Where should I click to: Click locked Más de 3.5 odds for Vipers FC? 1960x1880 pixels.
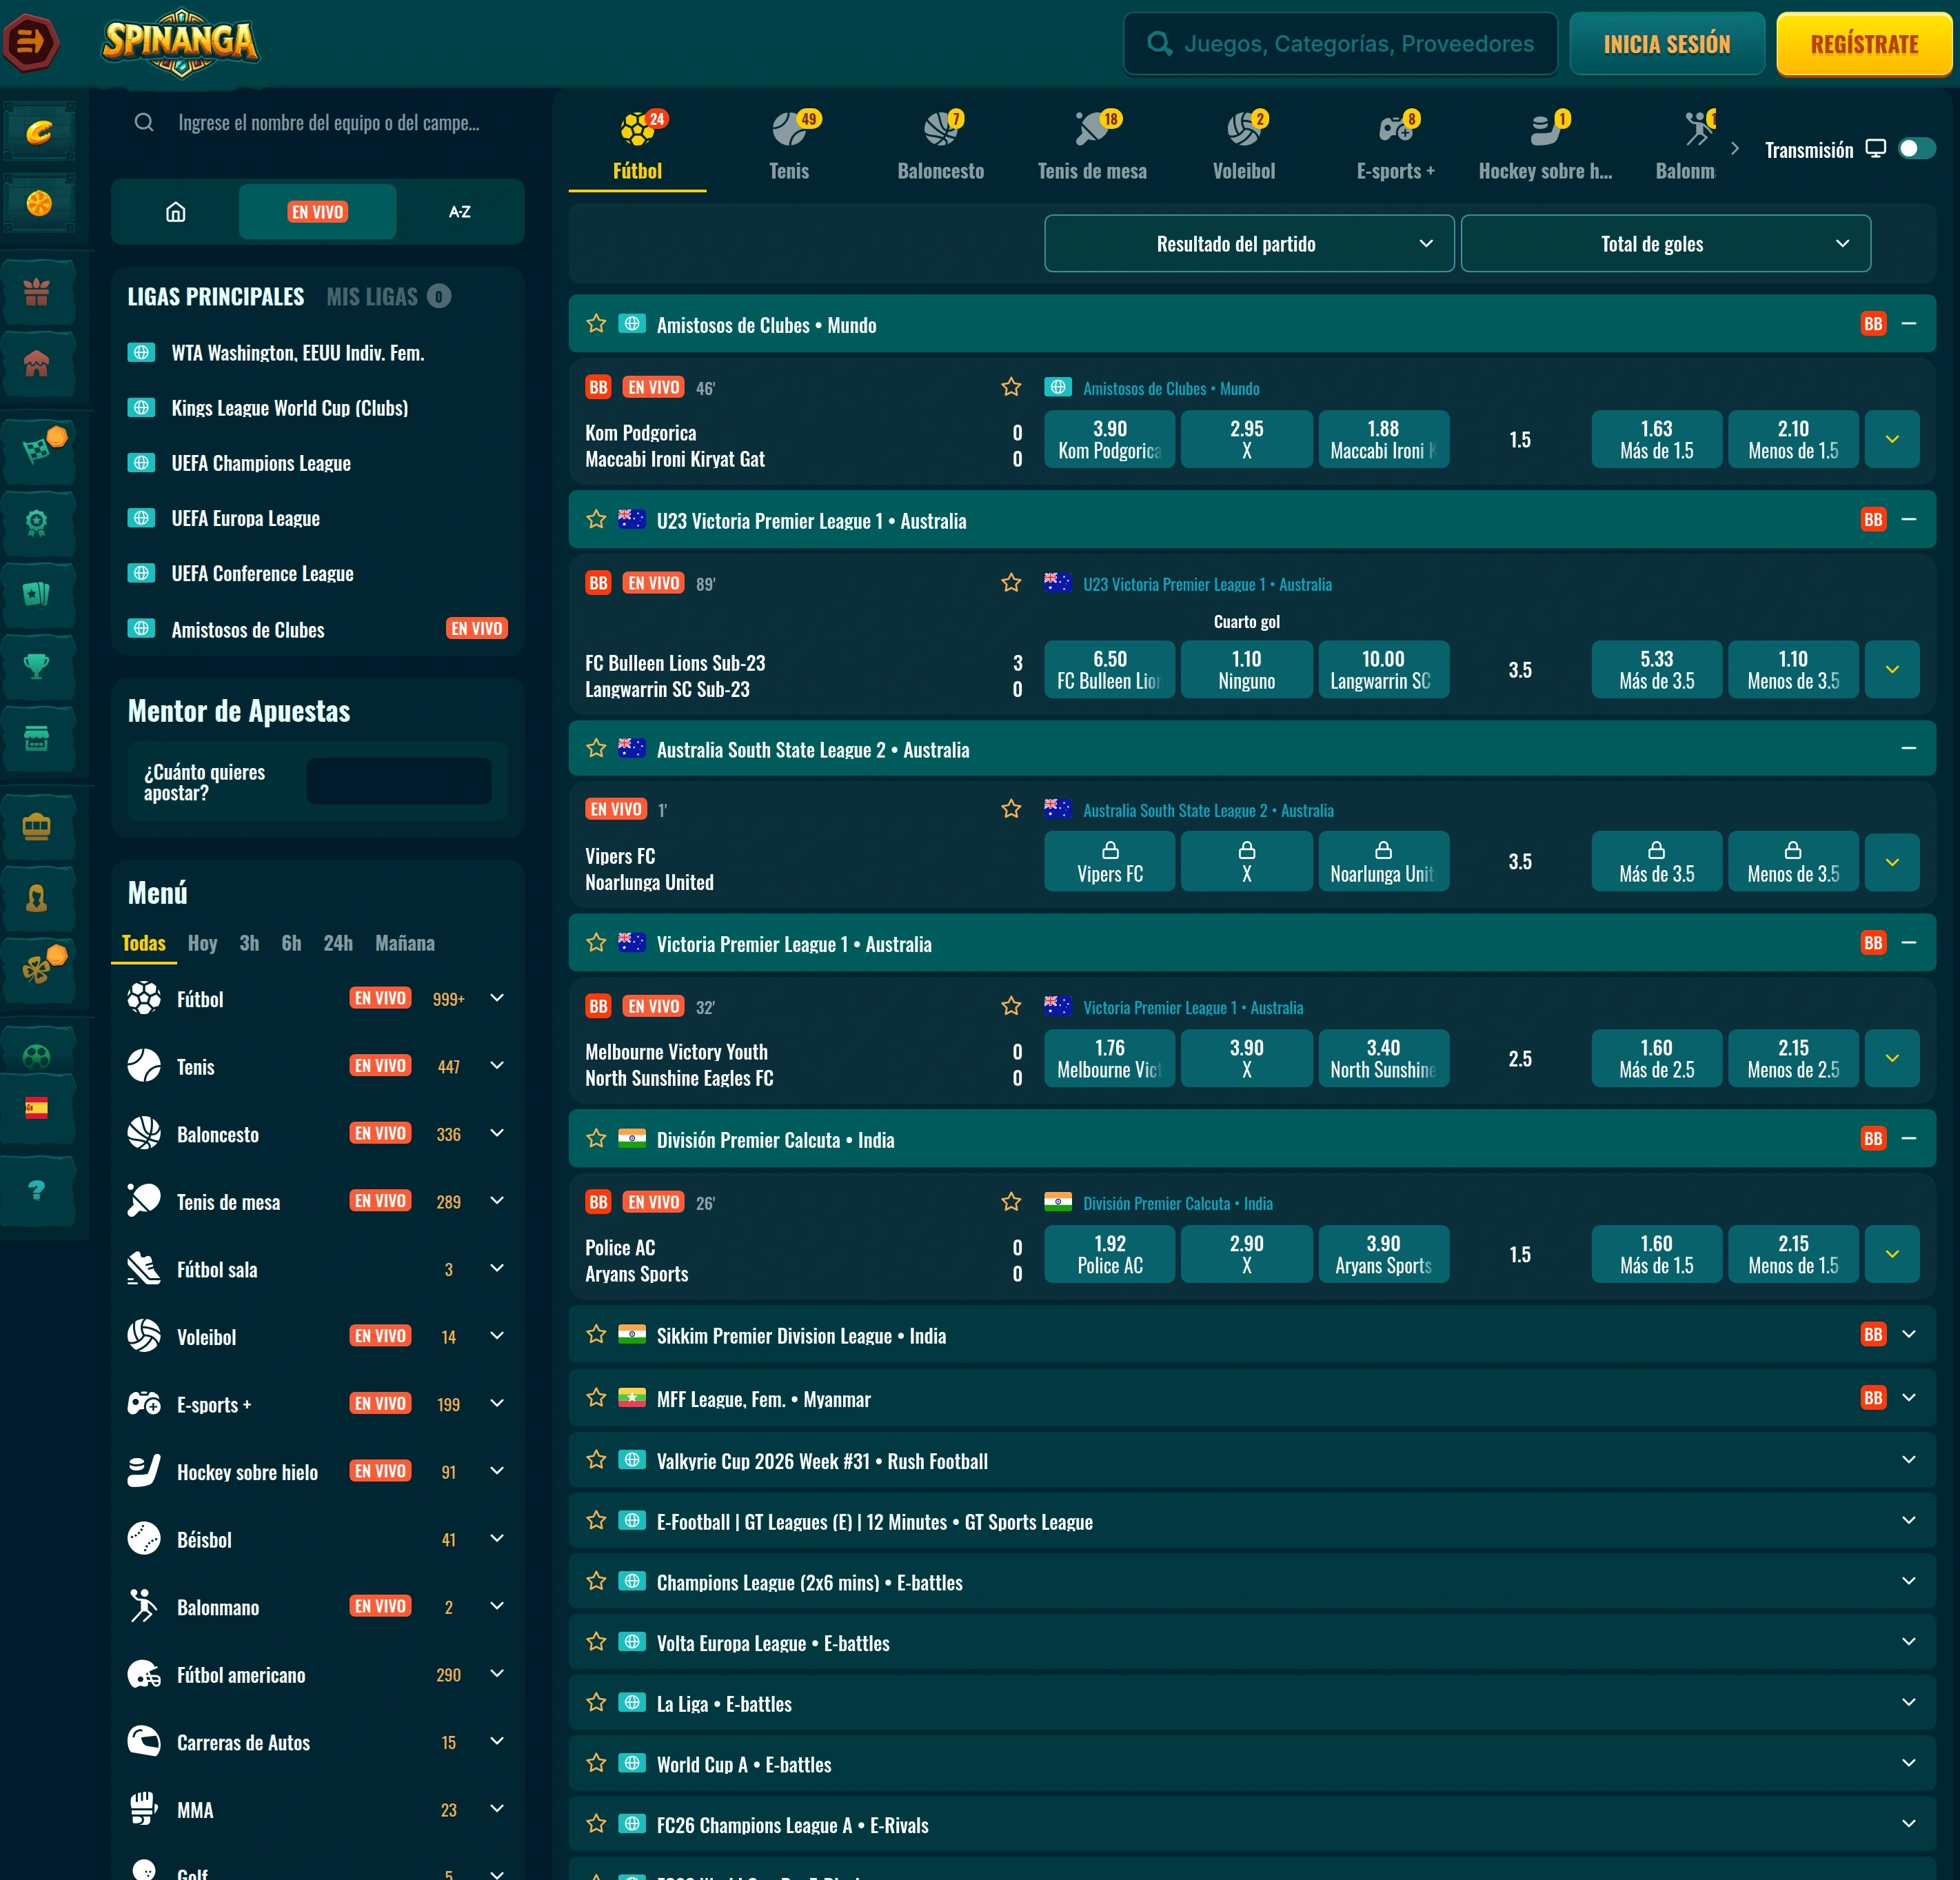click(1656, 861)
